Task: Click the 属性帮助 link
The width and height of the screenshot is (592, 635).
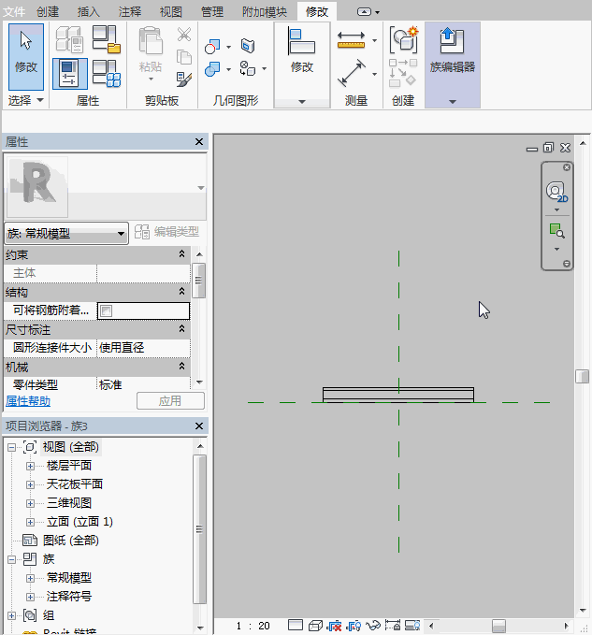Action: [28, 401]
